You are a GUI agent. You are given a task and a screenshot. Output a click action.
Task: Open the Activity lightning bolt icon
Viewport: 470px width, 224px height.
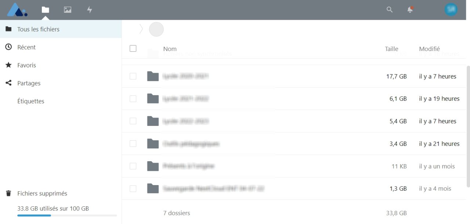(x=90, y=10)
